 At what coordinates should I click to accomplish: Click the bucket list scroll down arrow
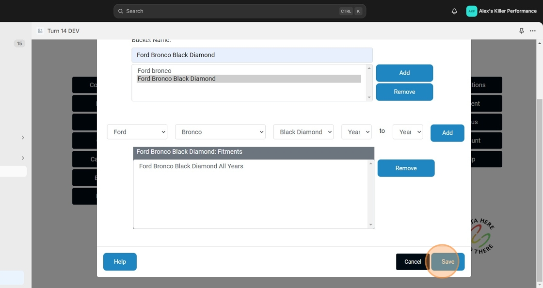tap(369, 97)
